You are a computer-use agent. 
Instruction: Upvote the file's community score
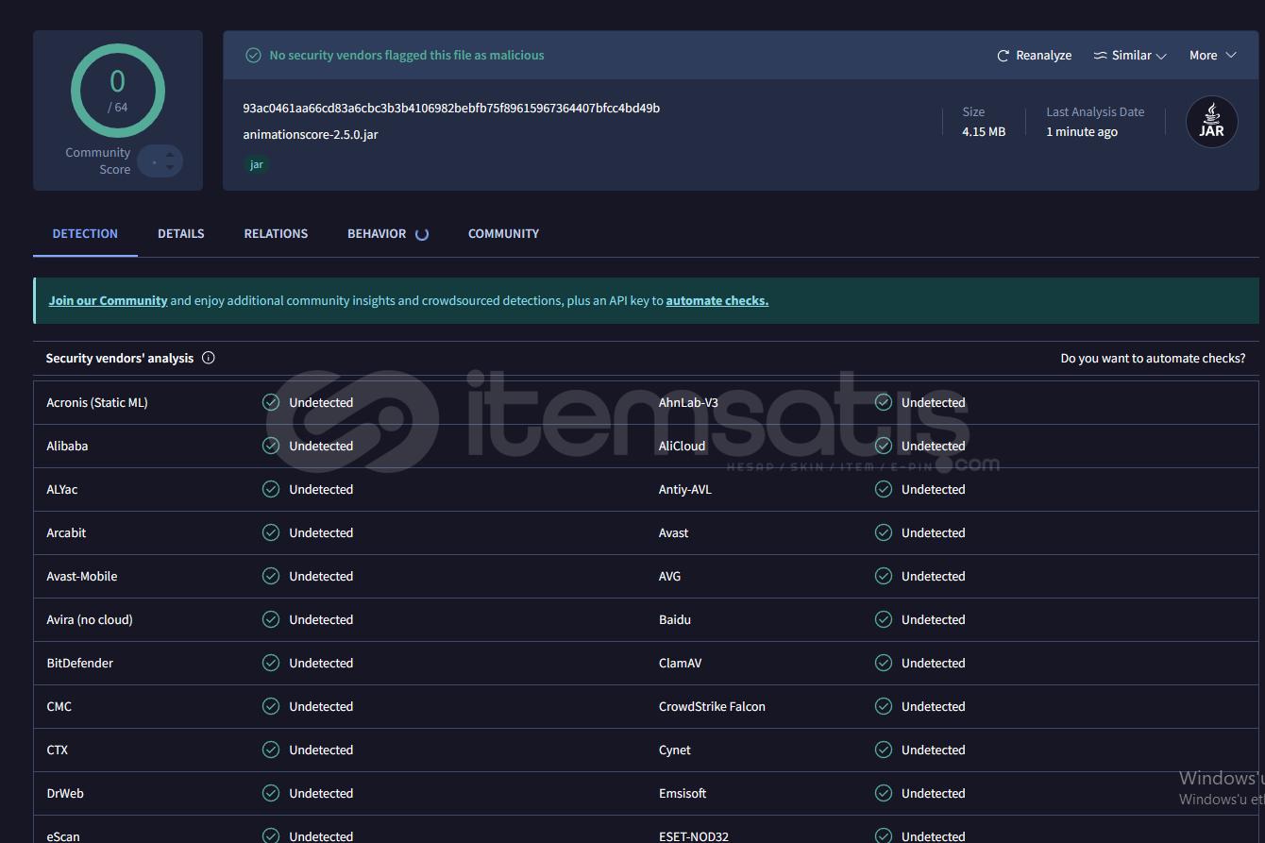(x=170, y=154)
